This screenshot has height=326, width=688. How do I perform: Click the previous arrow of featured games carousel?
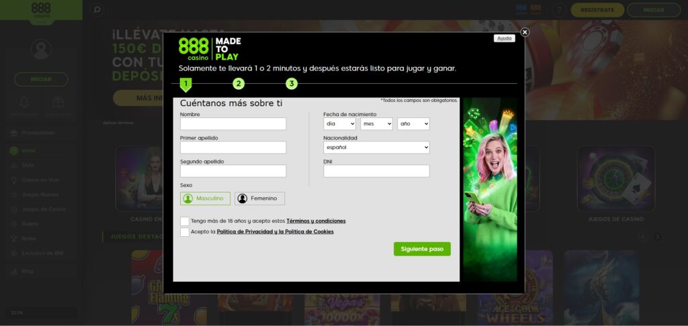click(643, 237)
